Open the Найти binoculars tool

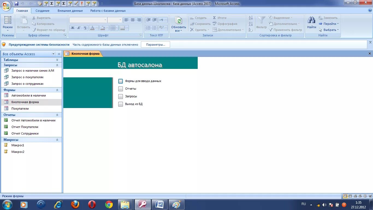click(312, 23)
